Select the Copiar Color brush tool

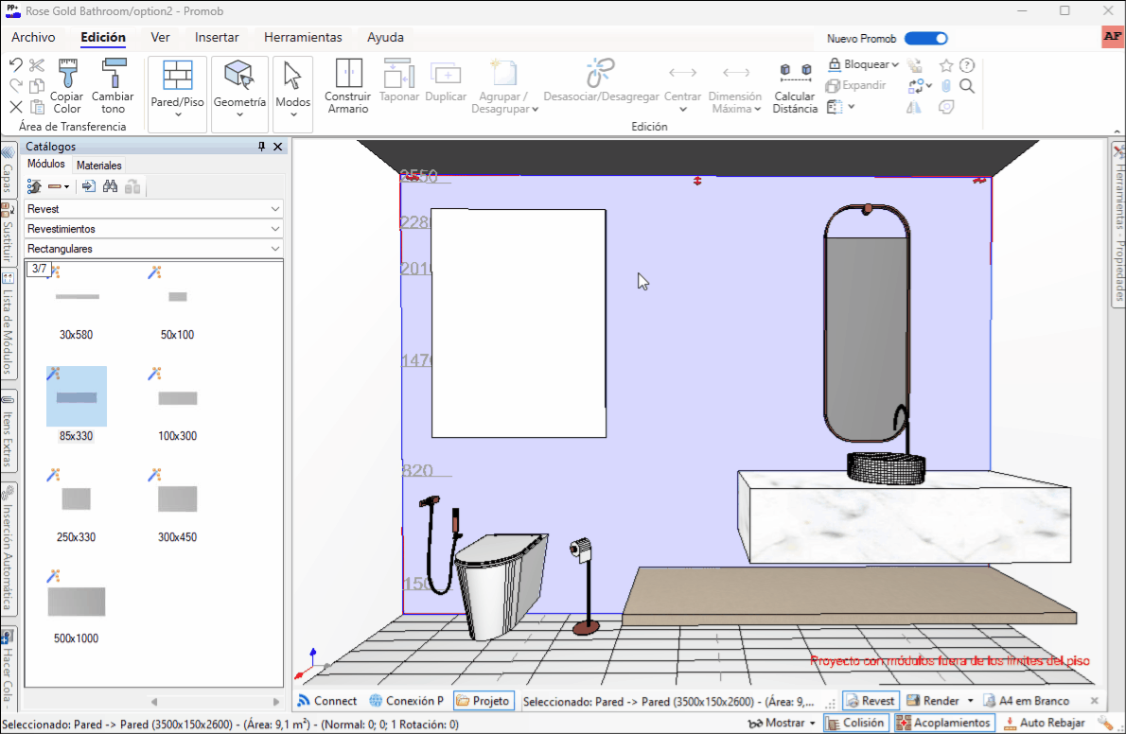click(67, 86)
